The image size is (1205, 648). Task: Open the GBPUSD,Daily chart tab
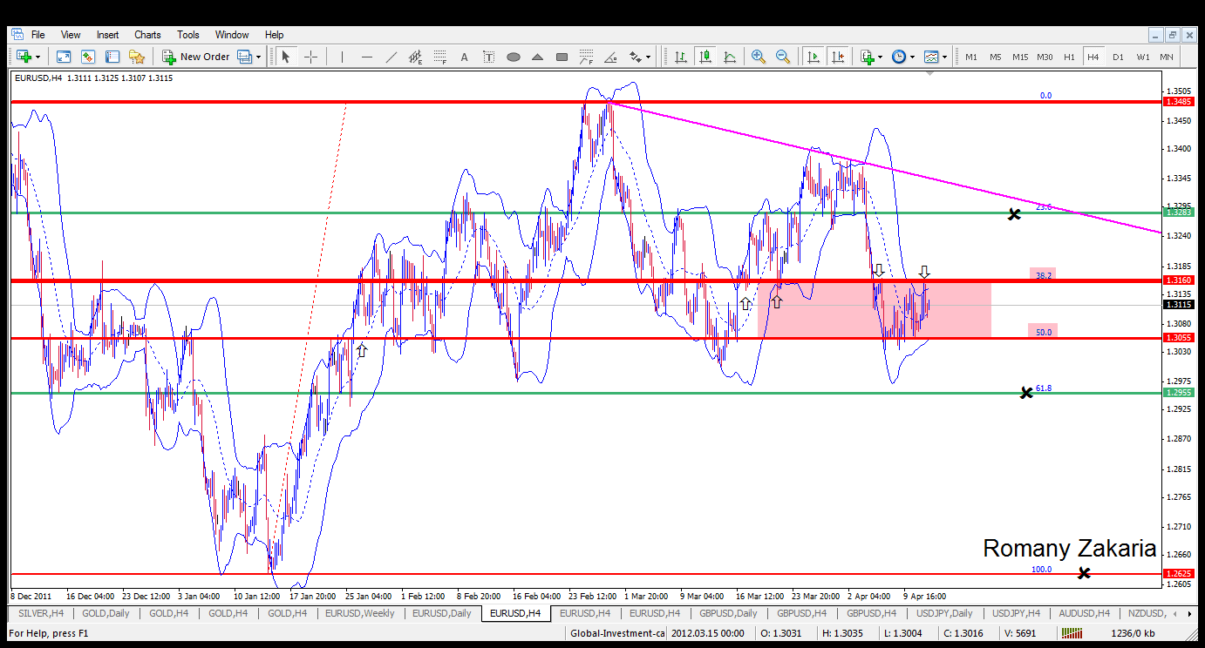tap(727, 613)
